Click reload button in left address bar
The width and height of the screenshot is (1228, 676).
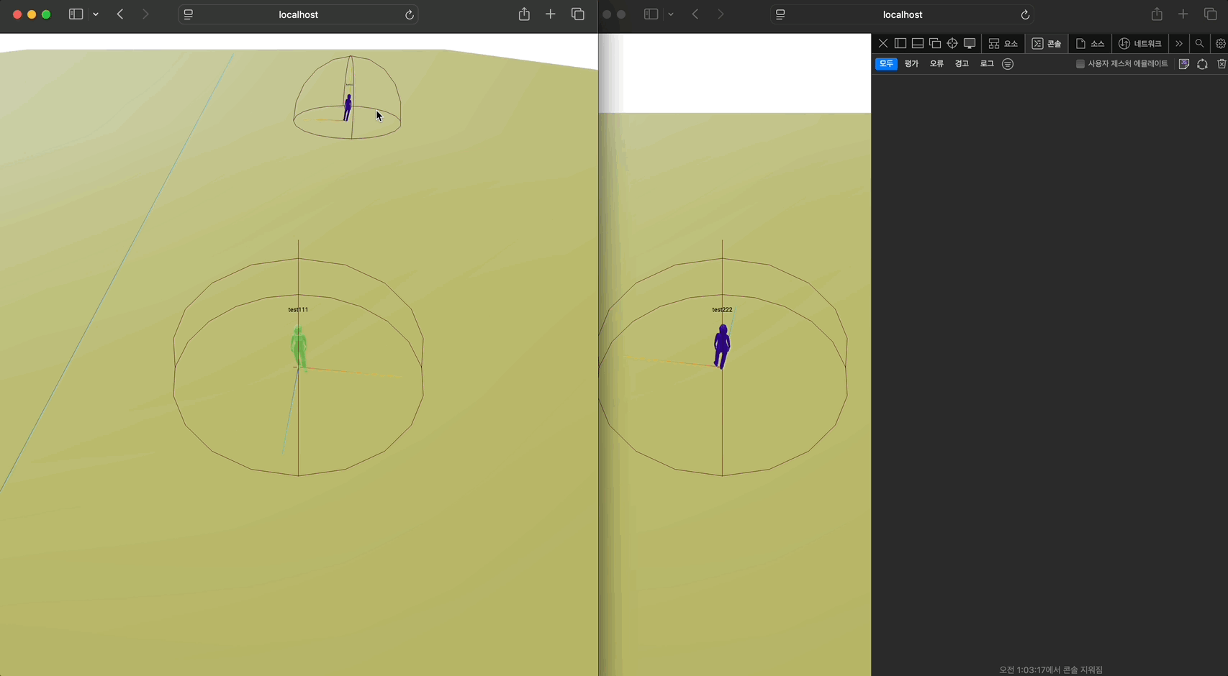(410, 14)
